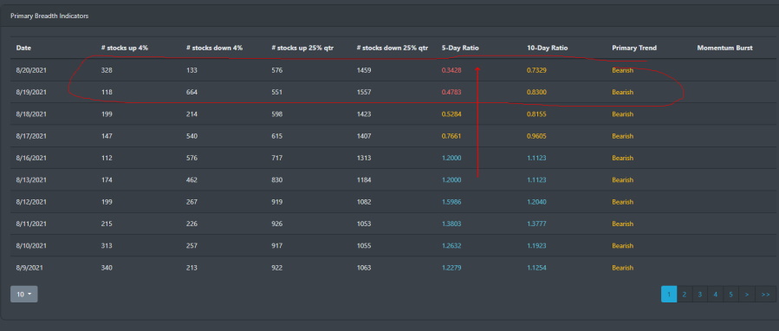This screenshot has height=331, width=779.
Task: Click the 10-Day Ratio value 0.8155
Action: point(536,114)
